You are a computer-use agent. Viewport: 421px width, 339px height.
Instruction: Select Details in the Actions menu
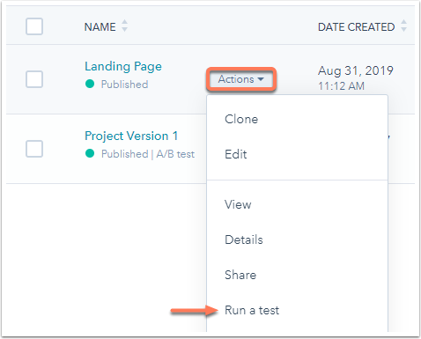click(244, 240)
